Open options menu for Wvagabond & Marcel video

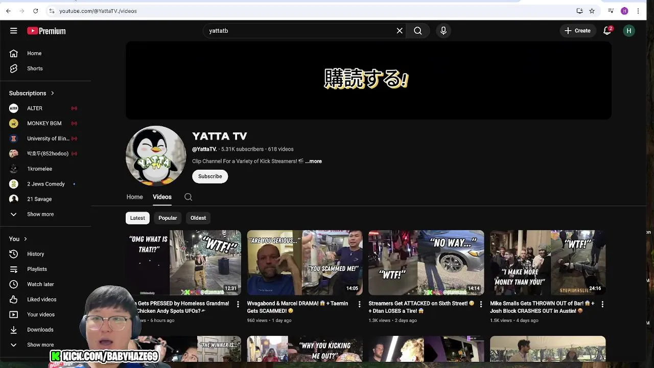(x=359, y=304)
